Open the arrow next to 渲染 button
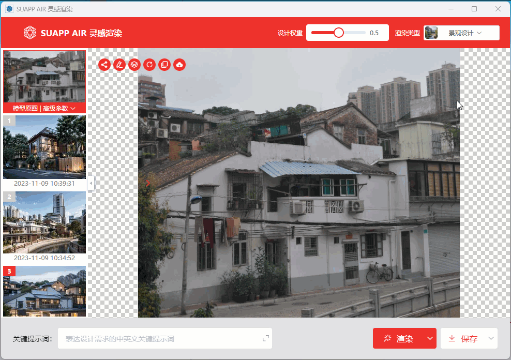 (430, 338)
